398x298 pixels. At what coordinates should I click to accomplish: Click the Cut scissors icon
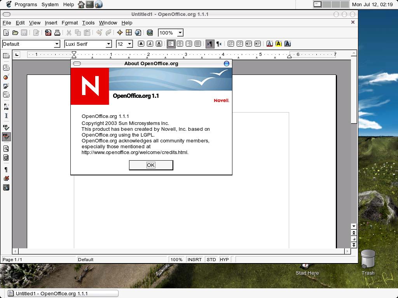(69, 33)
